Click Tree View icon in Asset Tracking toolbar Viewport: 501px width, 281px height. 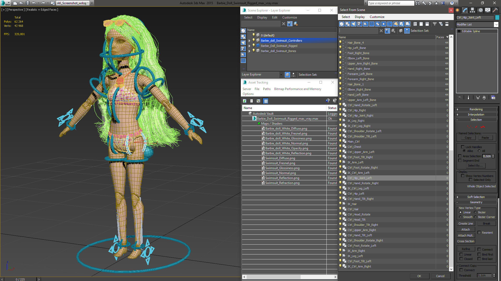258,101
